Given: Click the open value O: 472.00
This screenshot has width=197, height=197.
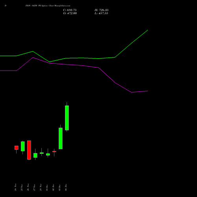Looking at the screenshot, I should pyautogui.click(x=70, y=13).
